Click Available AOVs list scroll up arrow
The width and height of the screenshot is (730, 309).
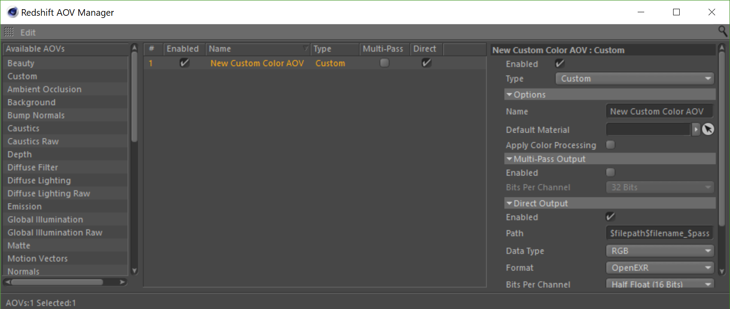coord(134,47)
